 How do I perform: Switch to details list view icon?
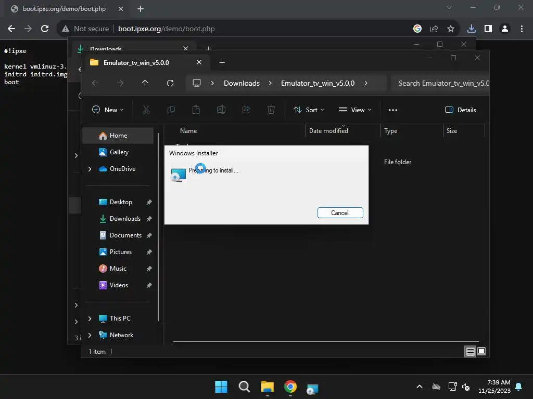pyautogui.click(x=470, y=352)
